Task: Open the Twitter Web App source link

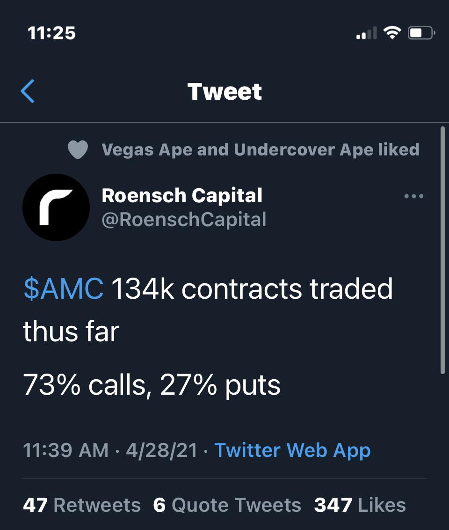Action: tap(291, 450)
